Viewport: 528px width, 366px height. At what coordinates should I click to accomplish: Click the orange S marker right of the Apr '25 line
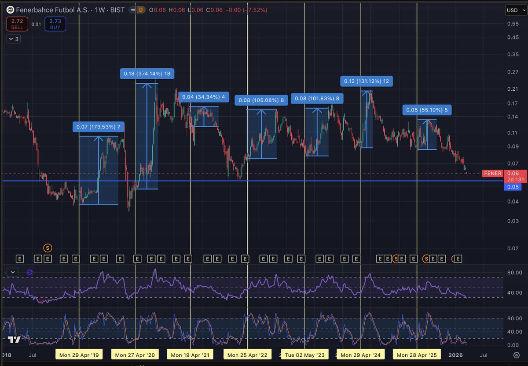[426, 259]
